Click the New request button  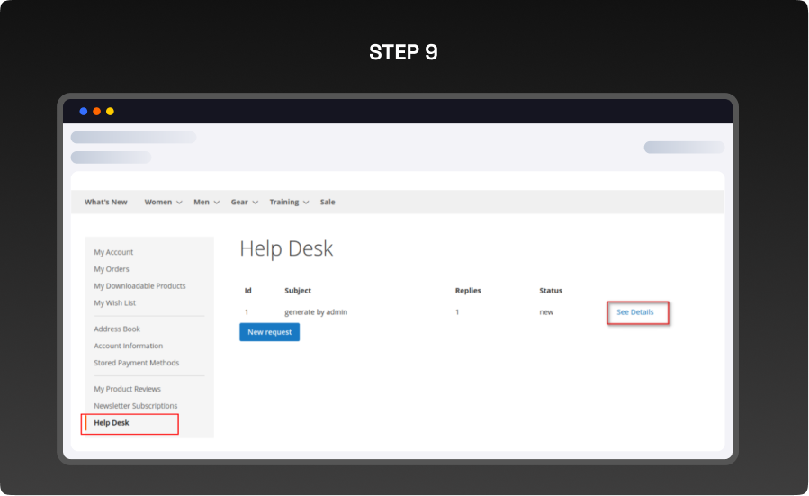[x=269, y=332]
